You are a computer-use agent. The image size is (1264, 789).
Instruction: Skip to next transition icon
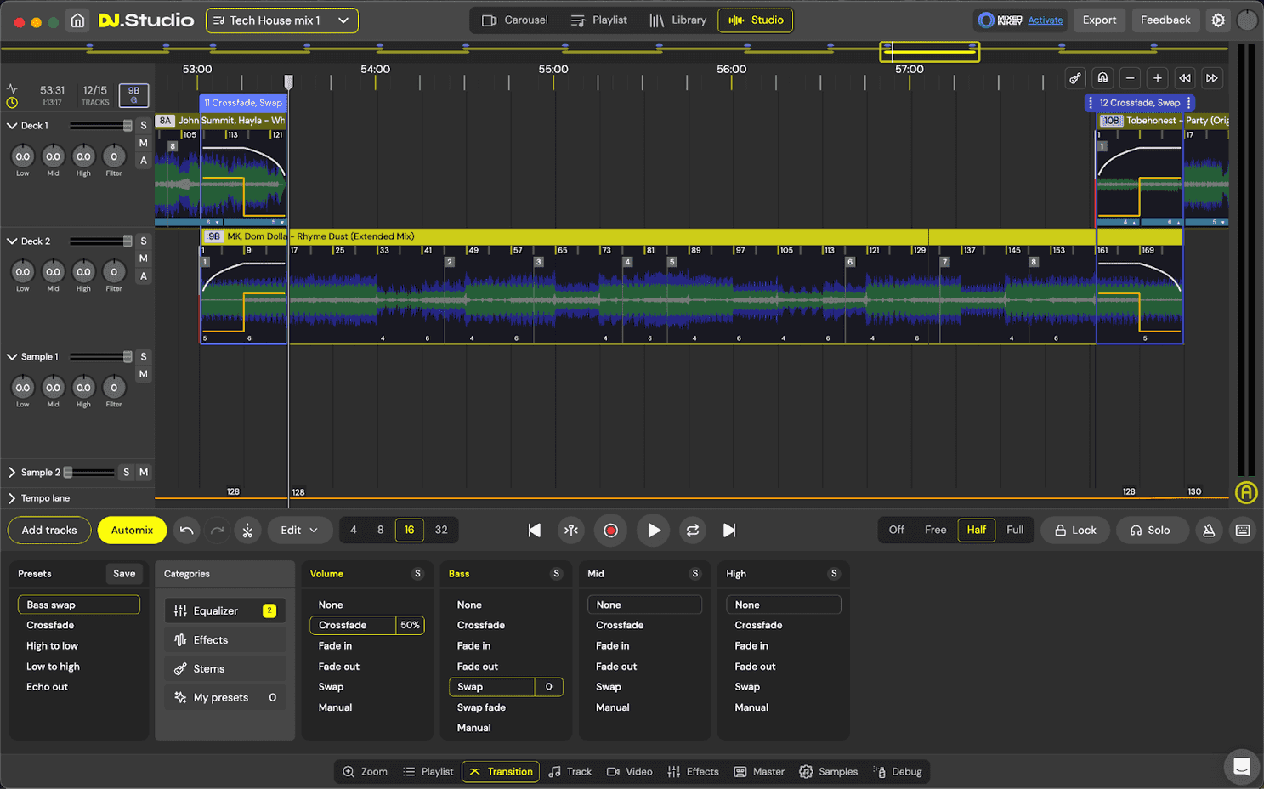click(x=729, y=531)
